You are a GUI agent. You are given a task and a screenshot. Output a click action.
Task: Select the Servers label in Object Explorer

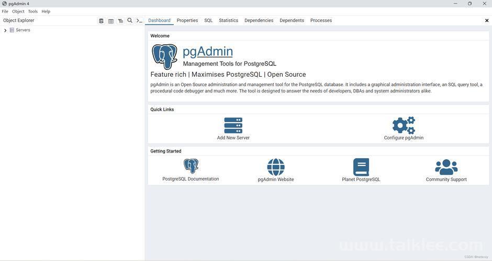[x=23, y=30]
